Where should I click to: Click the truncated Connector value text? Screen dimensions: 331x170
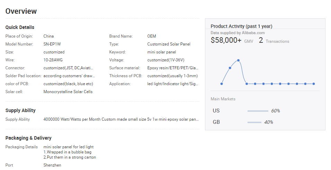point(68,68)
